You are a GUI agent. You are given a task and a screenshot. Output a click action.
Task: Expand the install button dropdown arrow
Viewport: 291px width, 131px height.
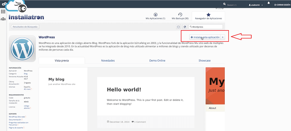223,37
